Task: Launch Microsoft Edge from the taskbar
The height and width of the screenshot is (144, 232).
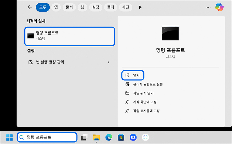Action: coord(109,138)
